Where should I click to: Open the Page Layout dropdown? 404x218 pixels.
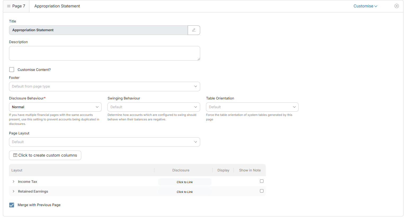[x=104, y=142]
